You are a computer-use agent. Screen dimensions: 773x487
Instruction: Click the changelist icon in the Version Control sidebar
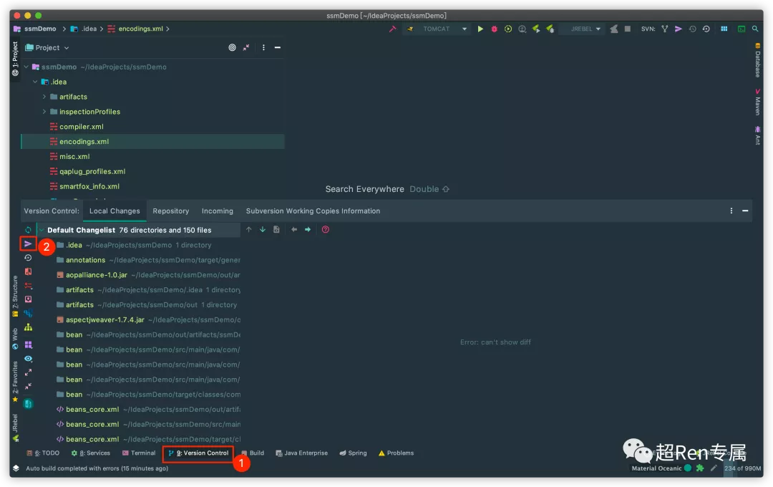[x=28, y=285]
